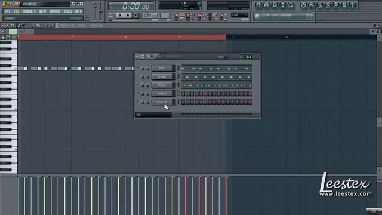Click the Sinc Granulizer news panel
Screen dimensions: 382x215
(x=283, y=17)
